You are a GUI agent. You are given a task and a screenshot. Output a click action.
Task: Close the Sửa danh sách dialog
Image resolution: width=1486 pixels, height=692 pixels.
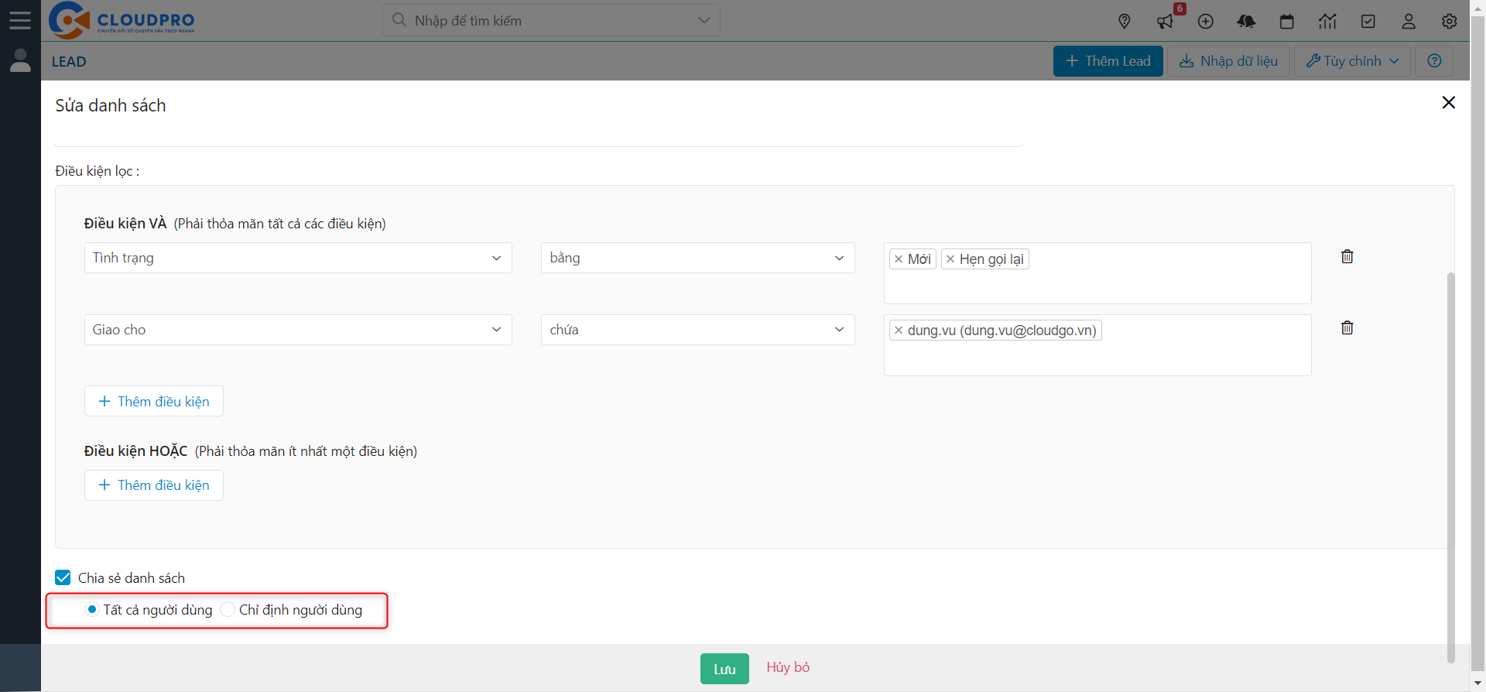(x=1449, y=102)
